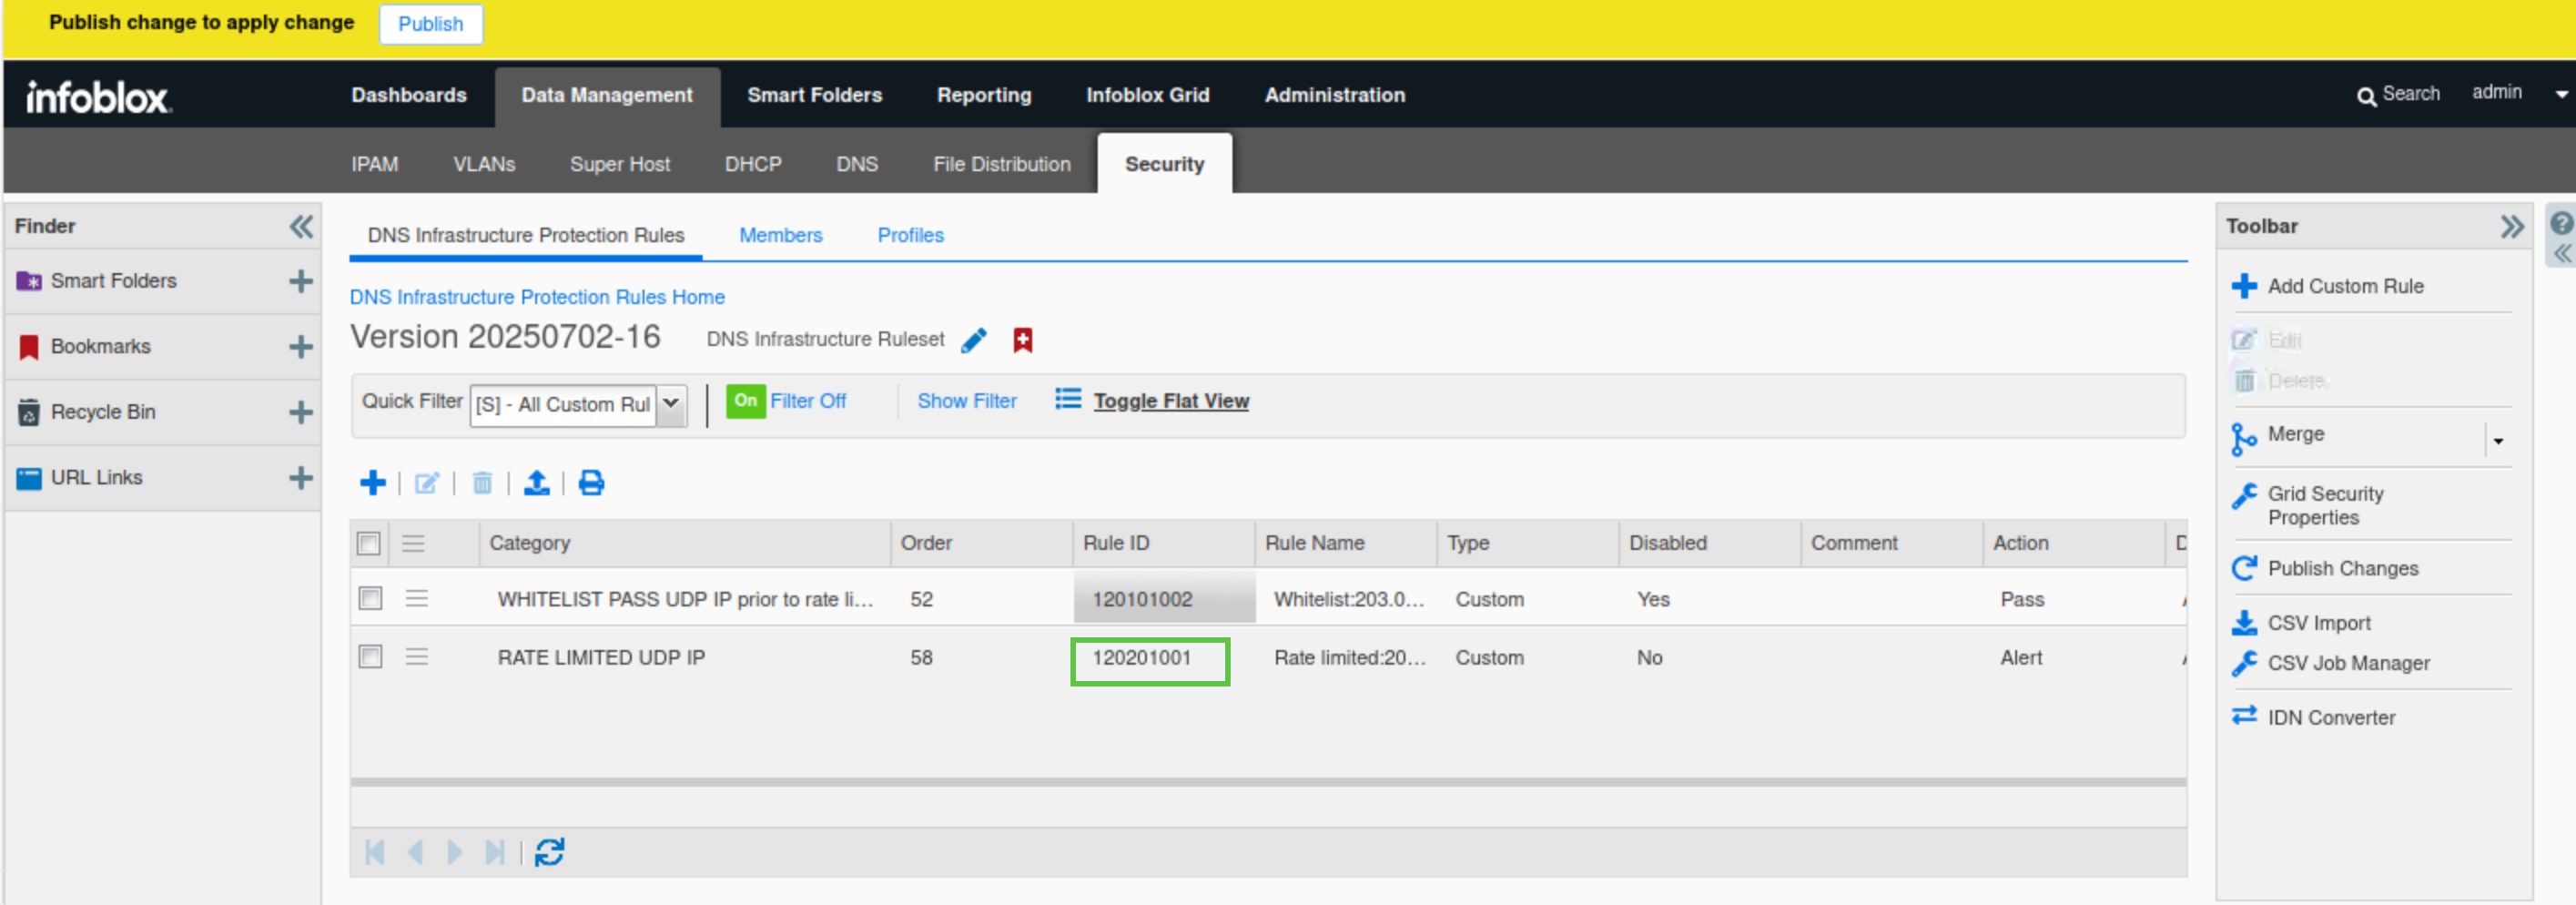Collapse the Toolbar panel with double chevron
The image size is (2576, 905).
tap(2511, 226)
